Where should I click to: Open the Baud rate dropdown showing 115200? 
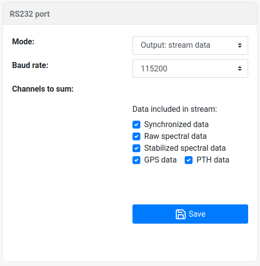(x=190, y=68)
